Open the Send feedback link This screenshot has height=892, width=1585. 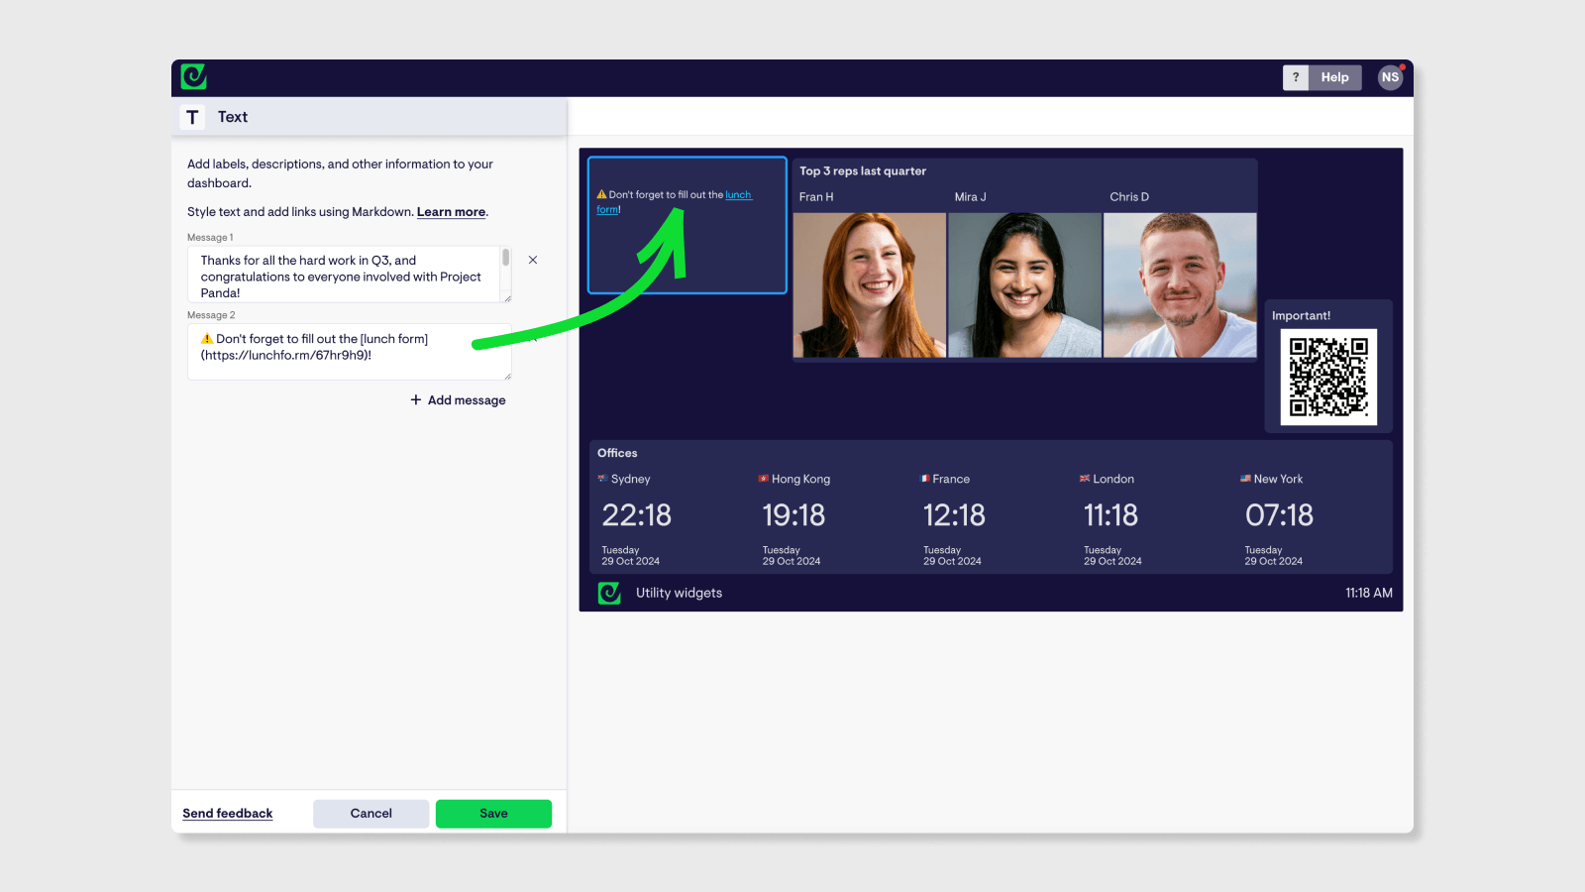coord(227,814)
